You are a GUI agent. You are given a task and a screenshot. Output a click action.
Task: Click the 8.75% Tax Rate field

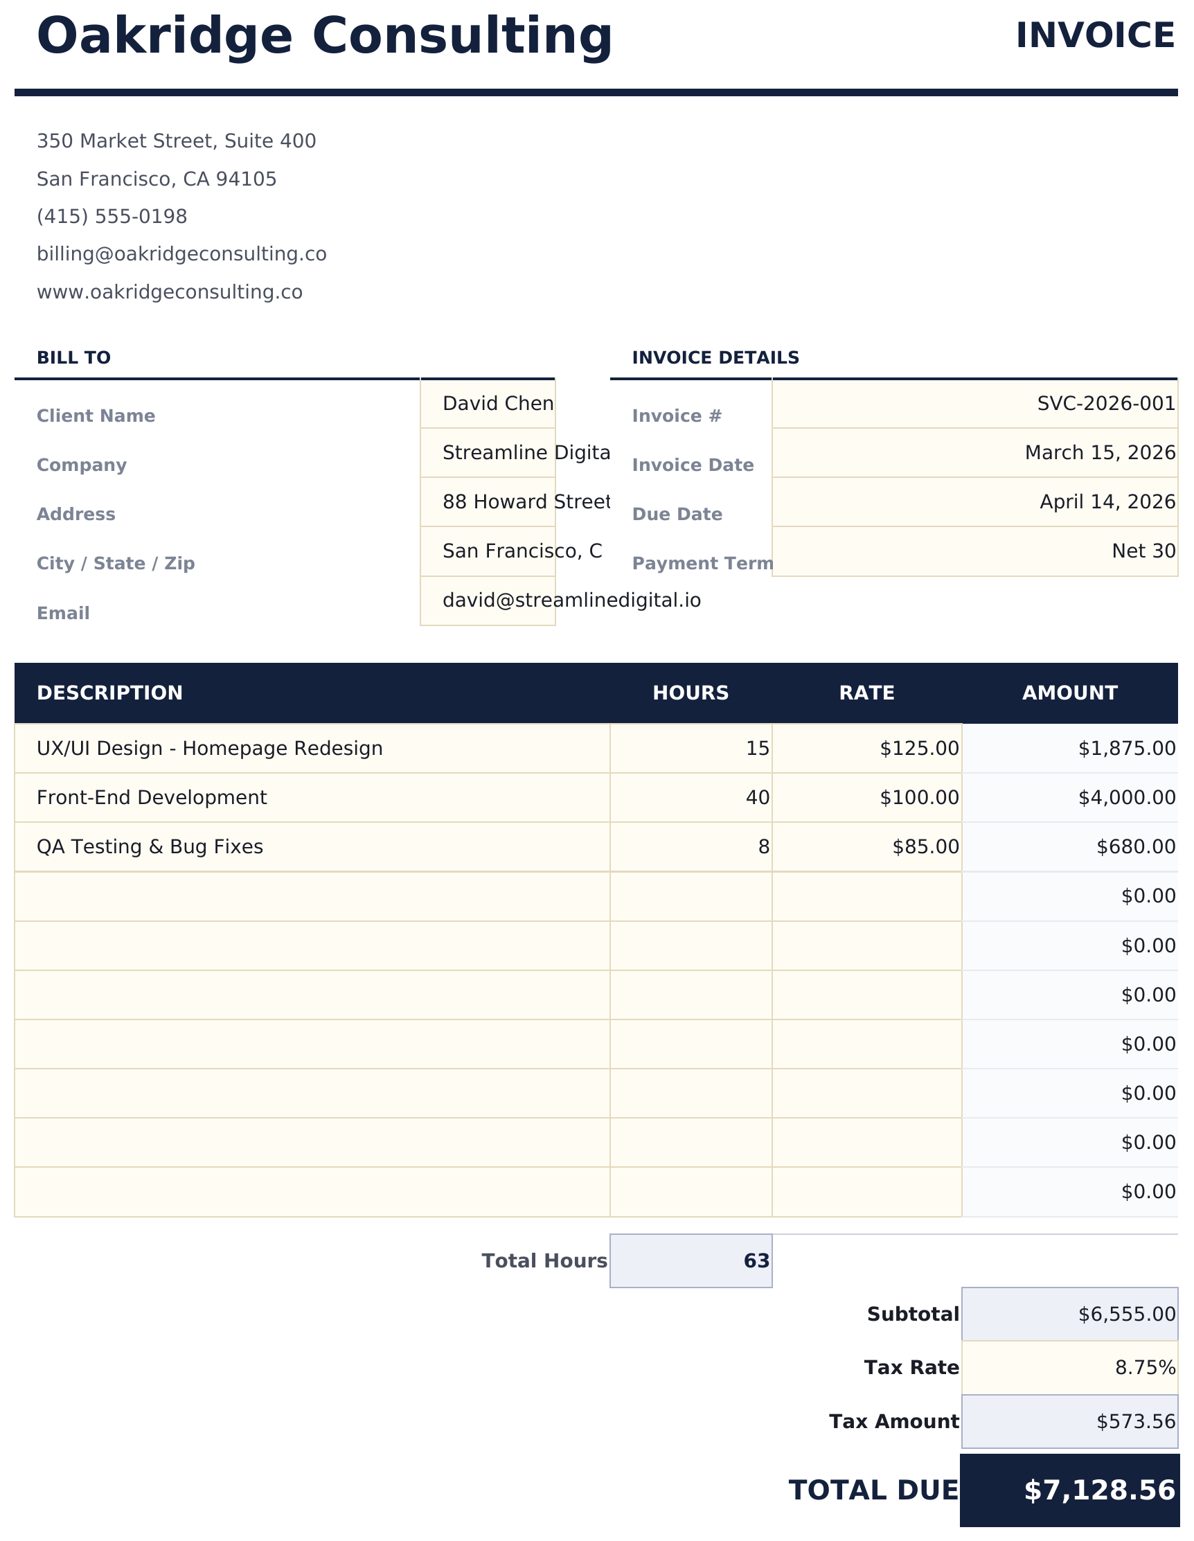[1069, 1368]
